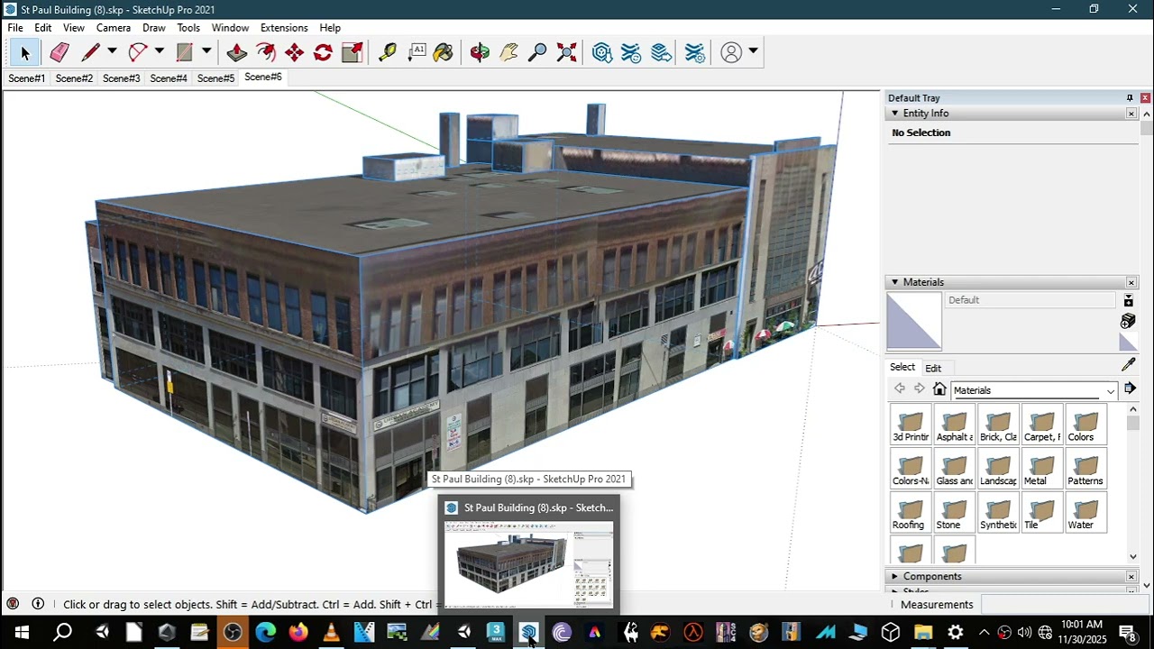Click the large default material swatch

pos(914,322)
